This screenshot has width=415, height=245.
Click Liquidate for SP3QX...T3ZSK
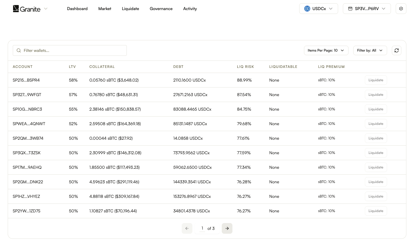376,153
